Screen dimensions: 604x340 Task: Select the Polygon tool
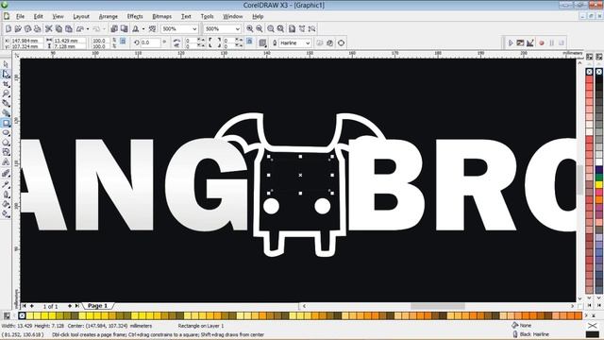[x=6, y=143]
